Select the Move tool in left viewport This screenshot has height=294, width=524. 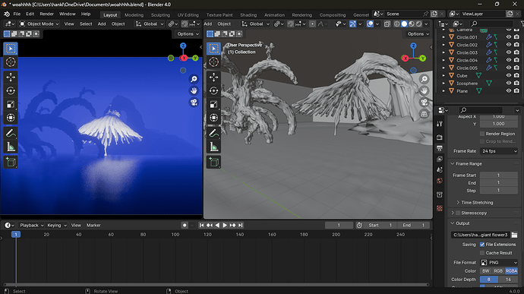tap(11, 77)
